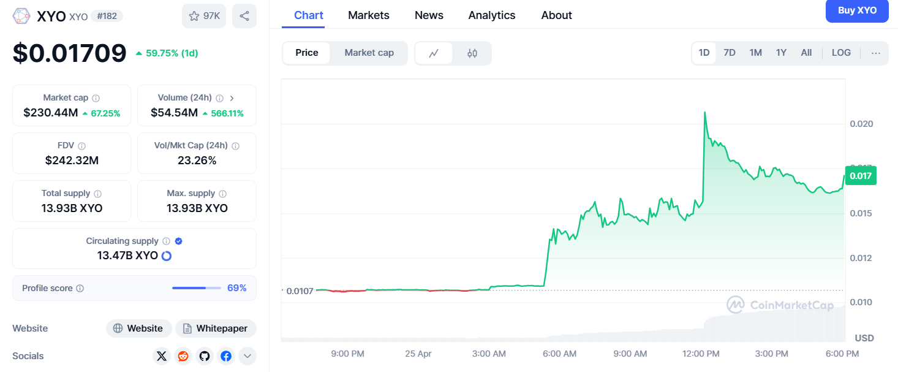Screen dimensions: 898x372
Task: Click the Total supply info icon
Action: coord(98,194)
